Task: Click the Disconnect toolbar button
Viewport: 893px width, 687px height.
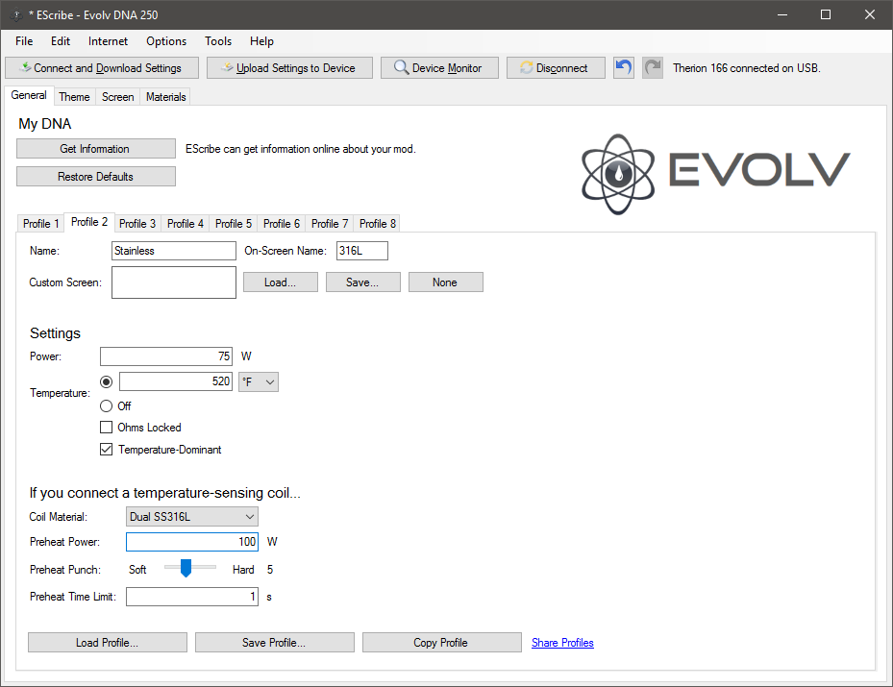Action: click(x=555, y=68)
